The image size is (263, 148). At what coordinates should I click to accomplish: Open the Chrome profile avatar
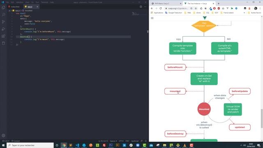pos(256,8)
